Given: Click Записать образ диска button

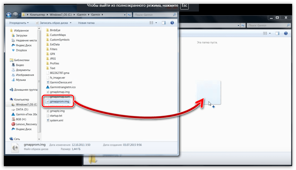Looking at the screenshot, I should click(x=52, y=23).
